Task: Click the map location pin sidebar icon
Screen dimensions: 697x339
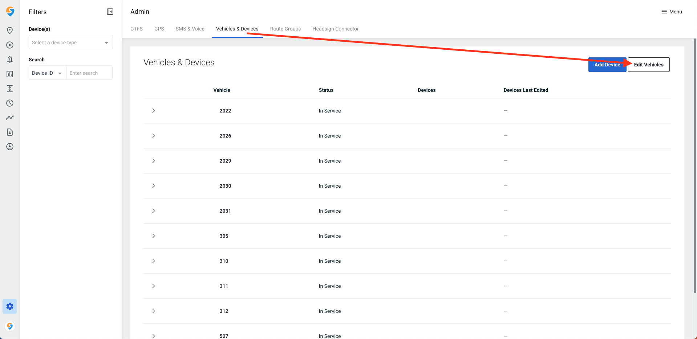Action: click(x=10, y=30)
